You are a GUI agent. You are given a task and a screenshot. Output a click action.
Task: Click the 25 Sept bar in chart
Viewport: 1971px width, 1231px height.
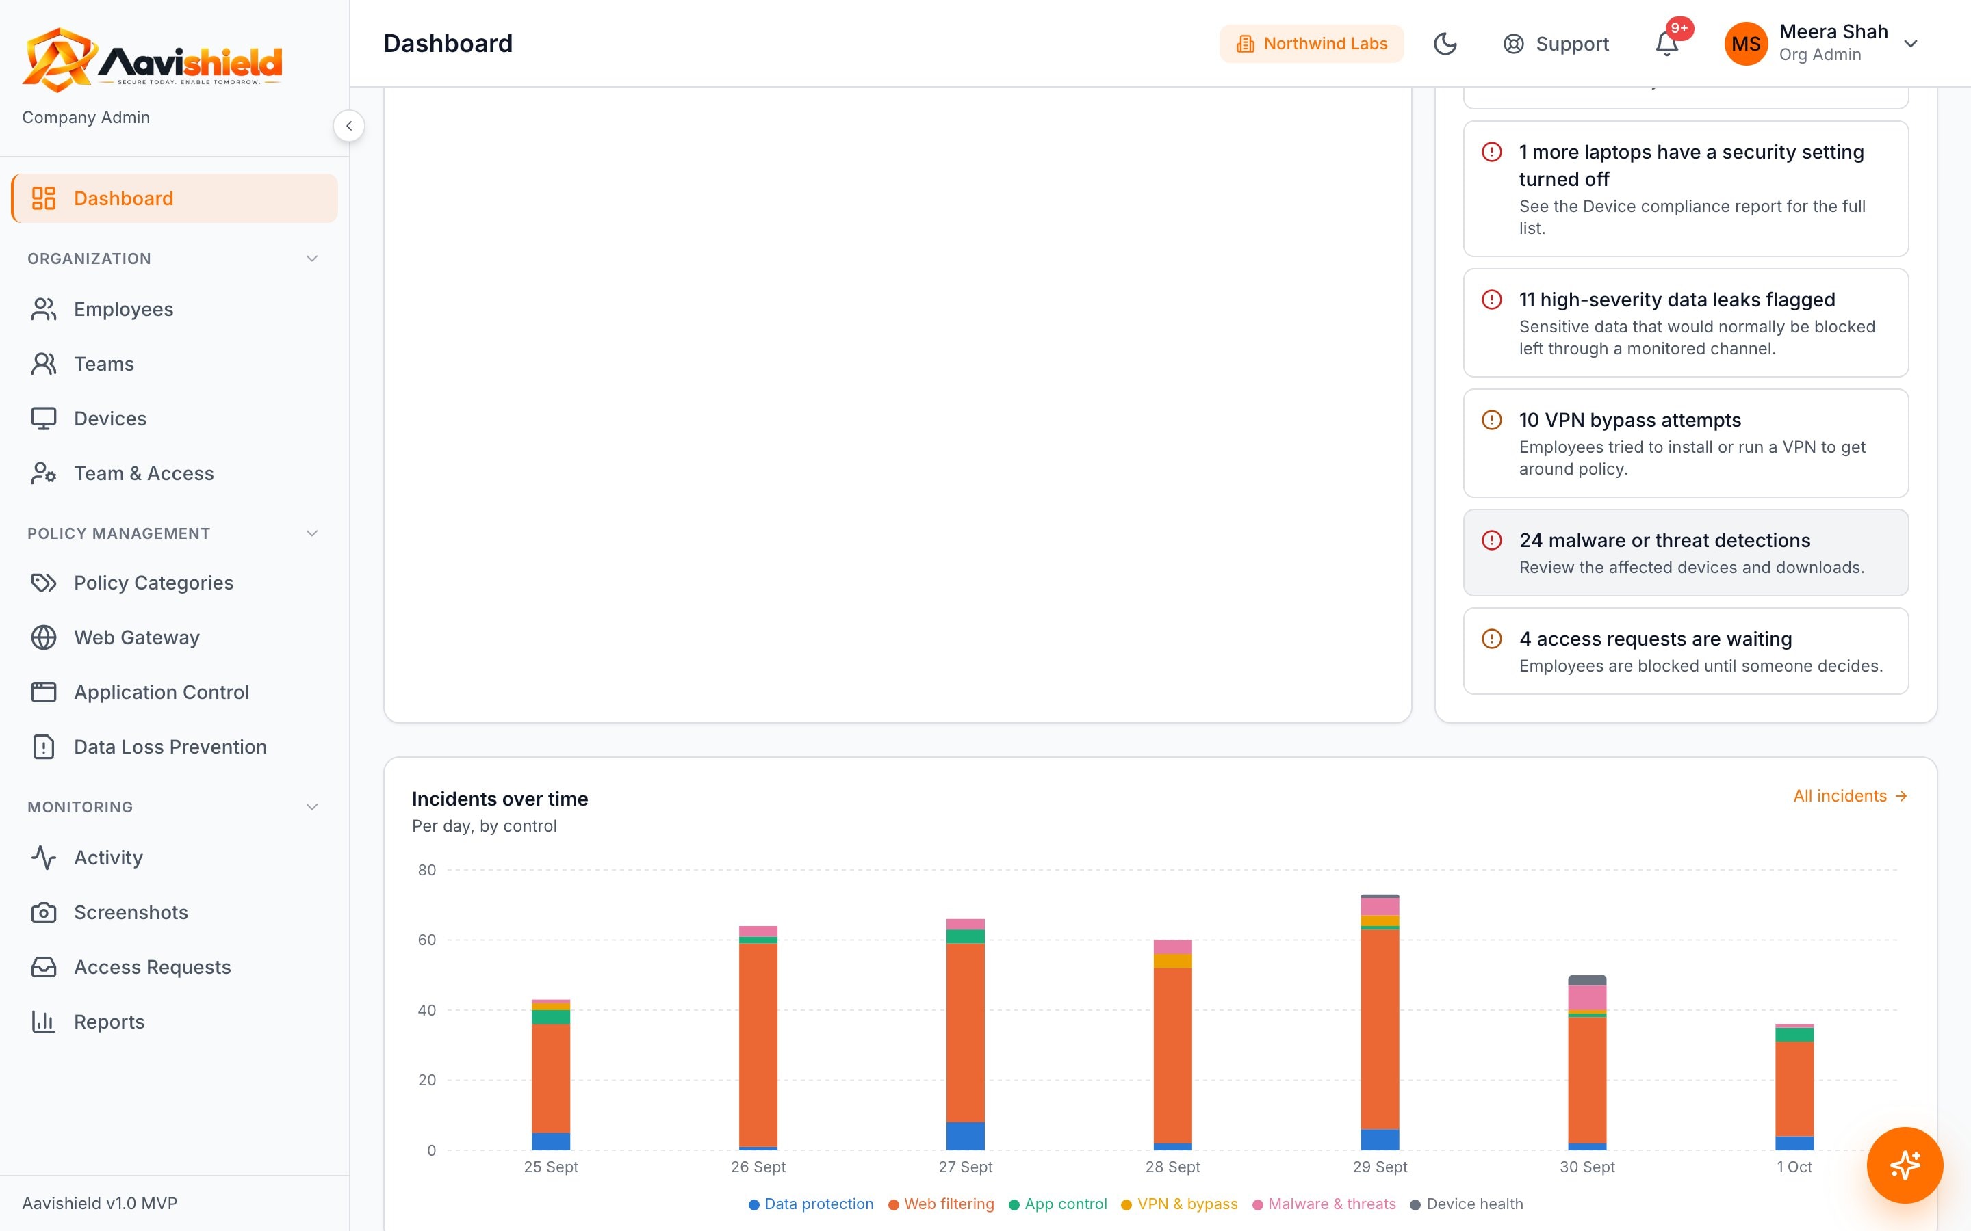click(x=550, y=1074)
